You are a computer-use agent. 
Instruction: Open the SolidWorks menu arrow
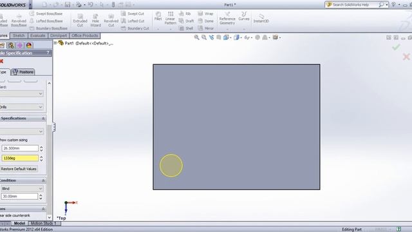point(30,5)
